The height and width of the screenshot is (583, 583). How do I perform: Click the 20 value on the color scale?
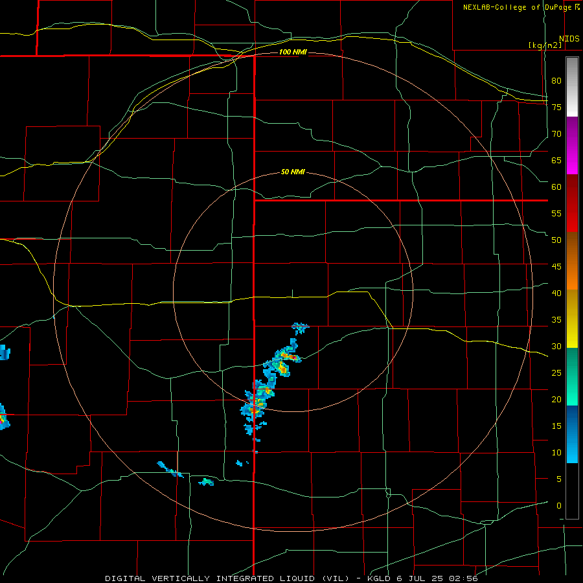[556, 400]
